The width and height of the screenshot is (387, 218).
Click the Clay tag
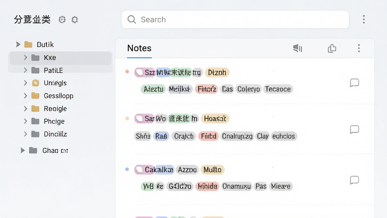263,136
